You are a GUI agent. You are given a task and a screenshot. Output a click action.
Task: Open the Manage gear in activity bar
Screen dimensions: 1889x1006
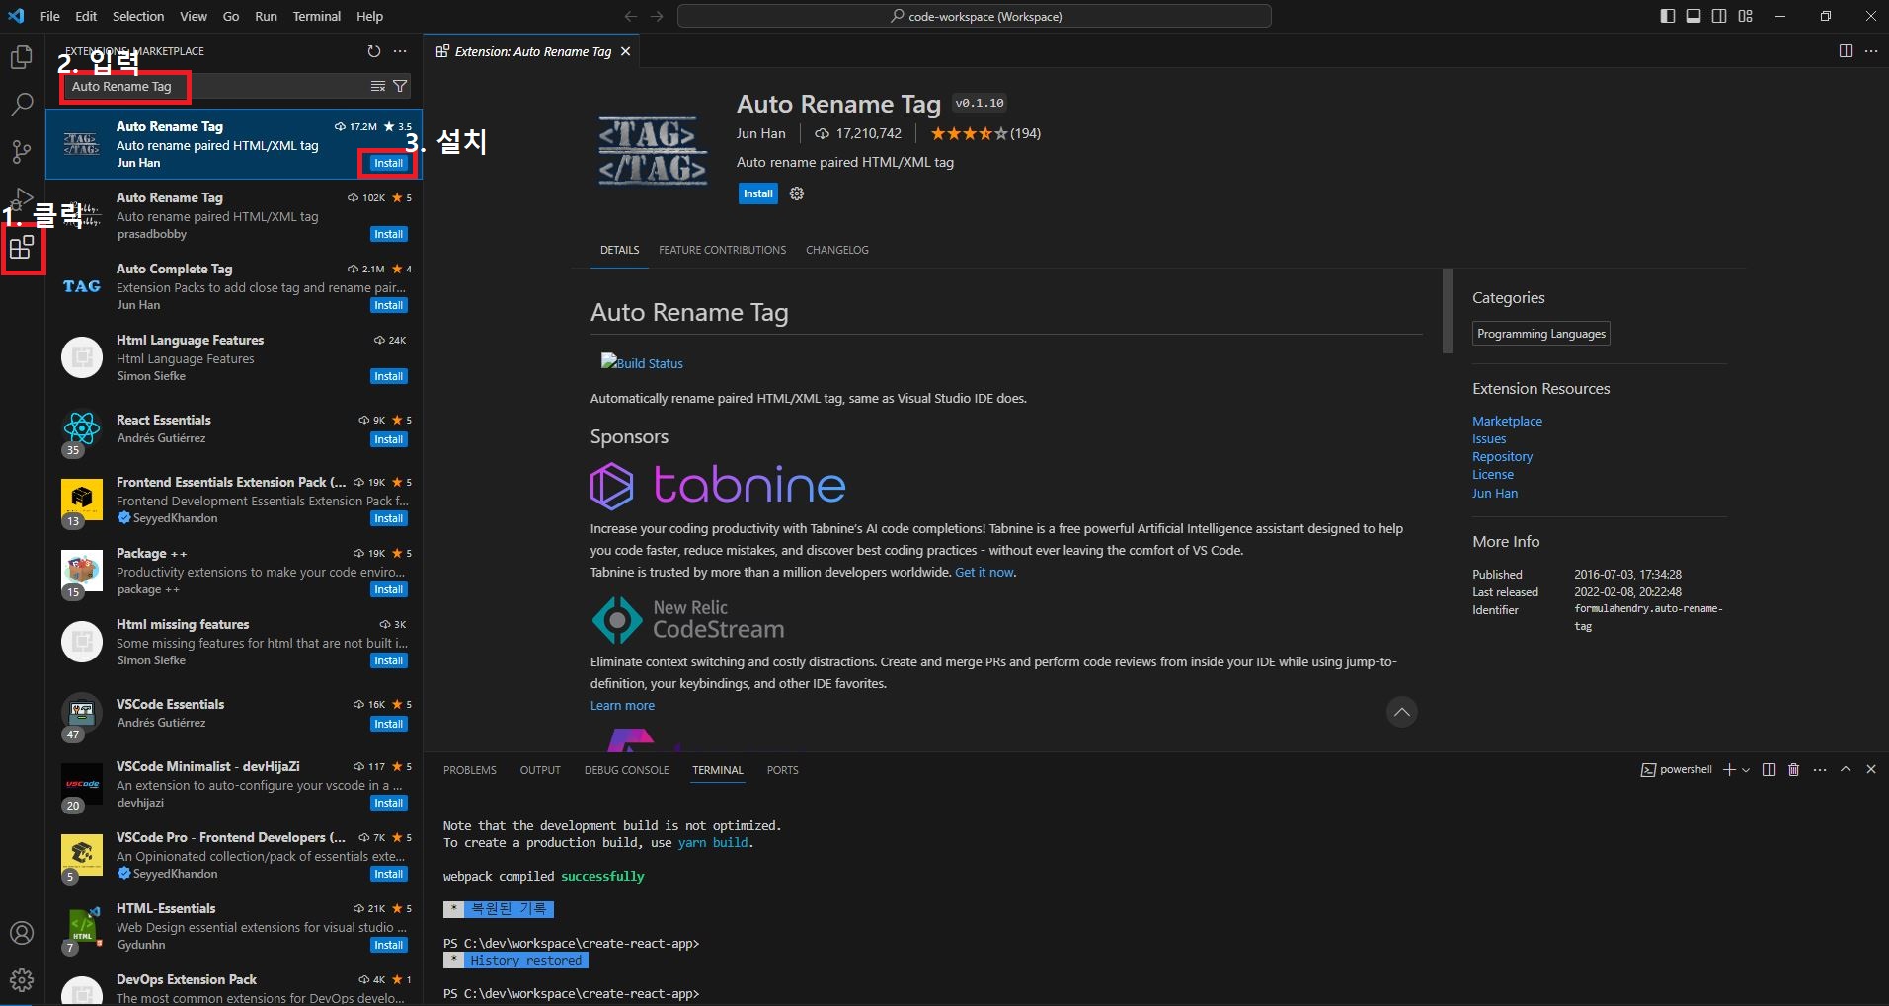[22, 980]
